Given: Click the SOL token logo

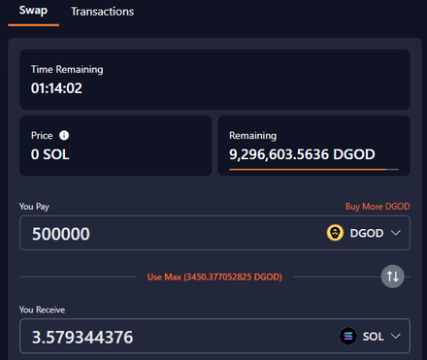Looking at the screenshot, I should point(348,336).
